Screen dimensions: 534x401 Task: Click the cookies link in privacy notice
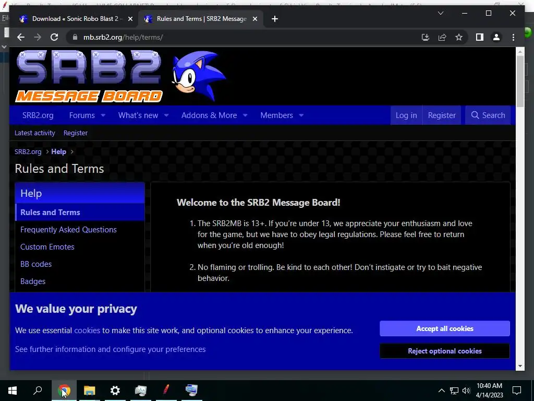(87, 331)
